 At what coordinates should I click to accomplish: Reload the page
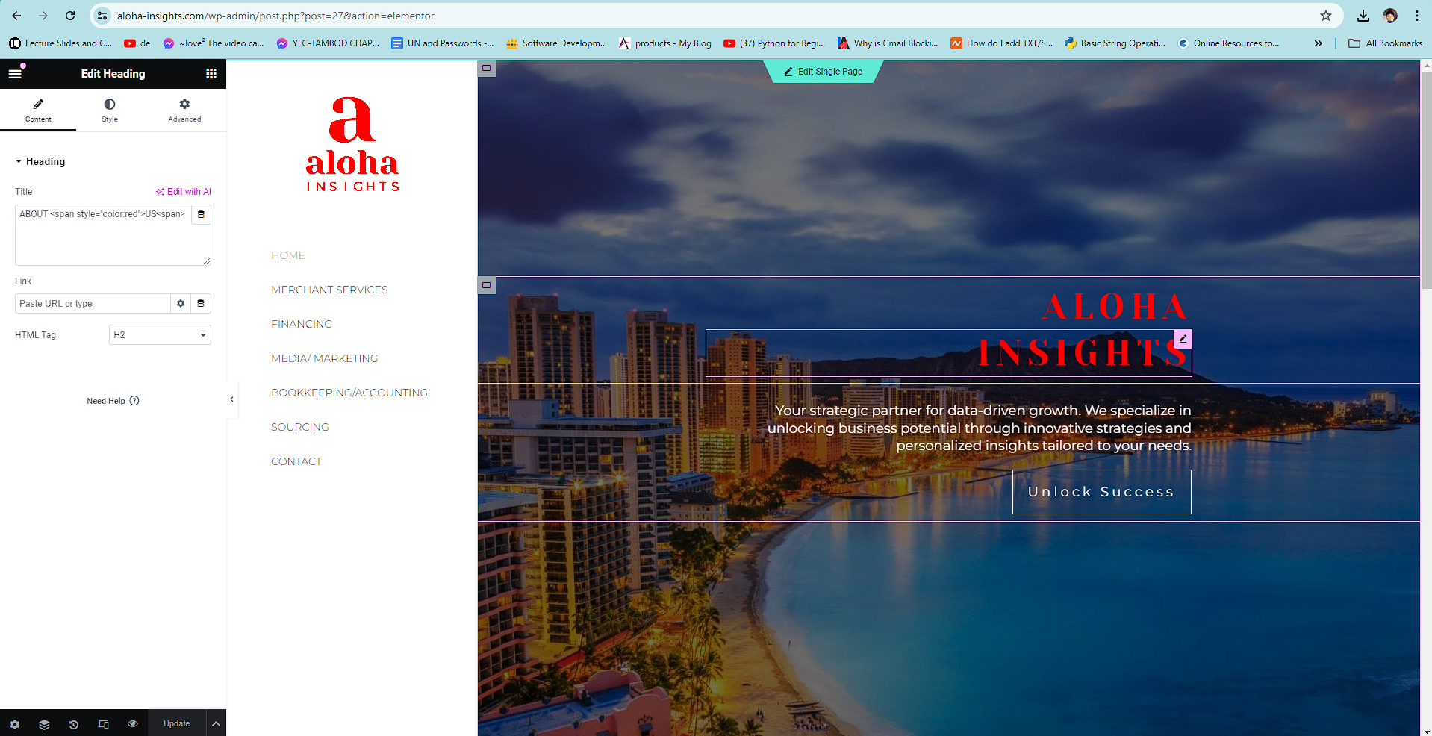pos(70,16)
